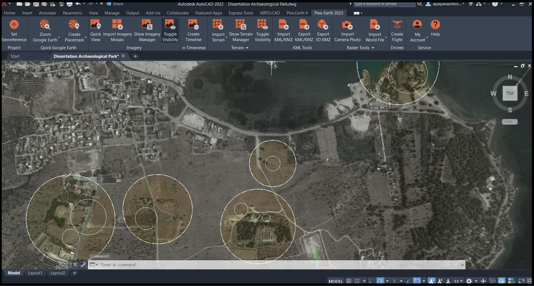Toggle snap mode dots in status bar
Image resolution: width=534 pixels, height=286 pixels.
[357, 281]
